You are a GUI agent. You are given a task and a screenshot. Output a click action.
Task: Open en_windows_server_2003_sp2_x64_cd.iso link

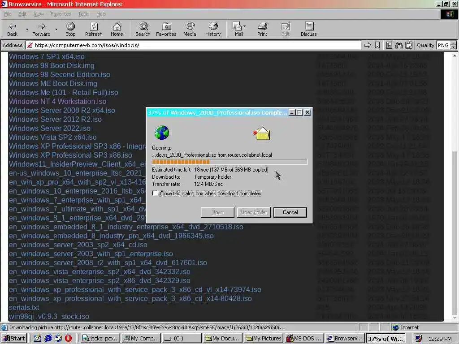click(x=78, y=245)
